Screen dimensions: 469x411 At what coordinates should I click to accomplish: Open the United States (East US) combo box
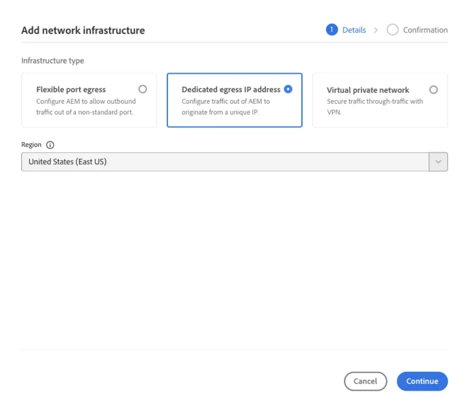point(234,162)
